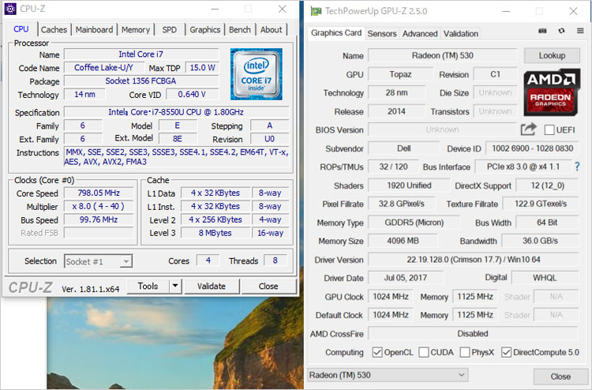Click the Level 3 cache 8 MBytes value
The width and height of the screenshot is (592, 390).
point(215,233)
